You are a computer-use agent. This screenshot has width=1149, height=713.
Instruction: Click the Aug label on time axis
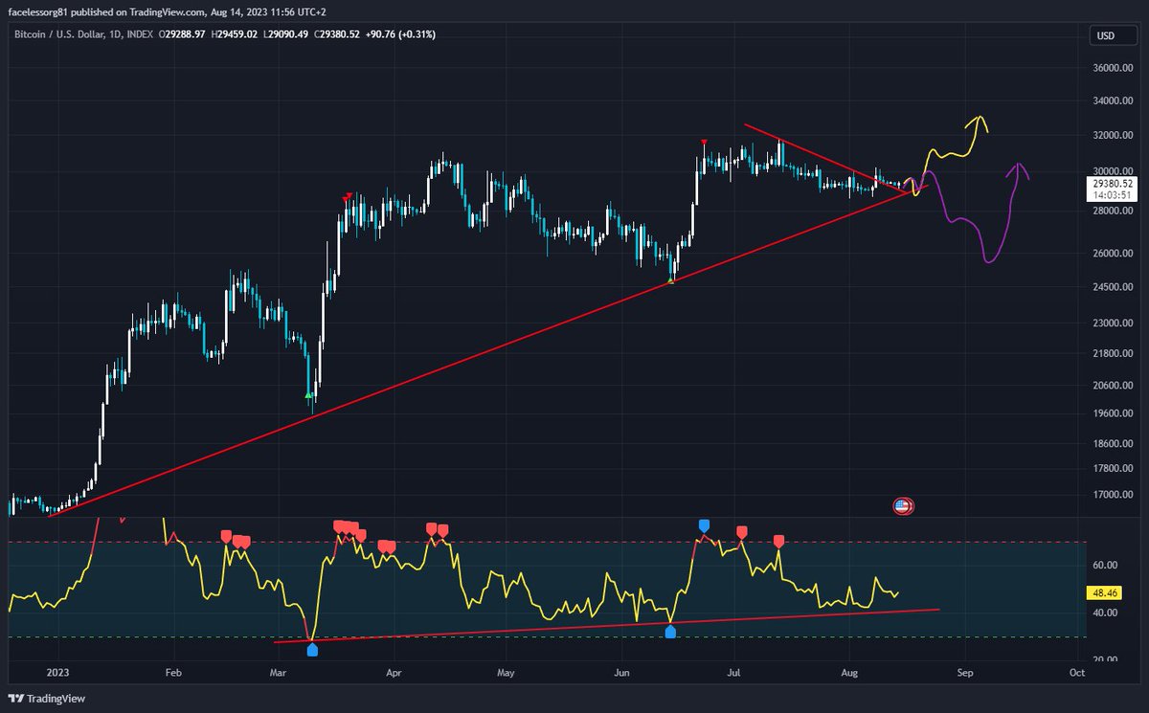coord(849,673)
